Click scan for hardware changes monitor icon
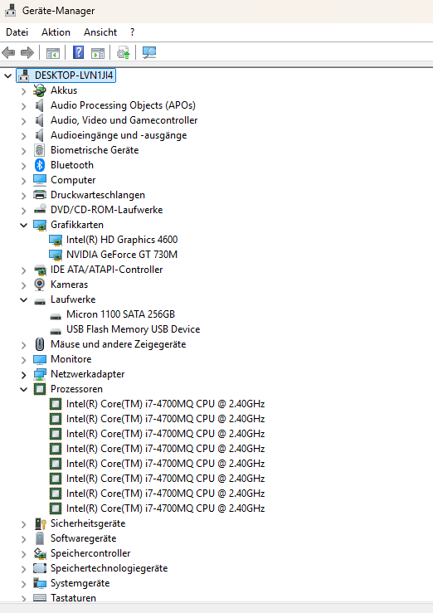The image size is (433, 613). pos(149,52)
